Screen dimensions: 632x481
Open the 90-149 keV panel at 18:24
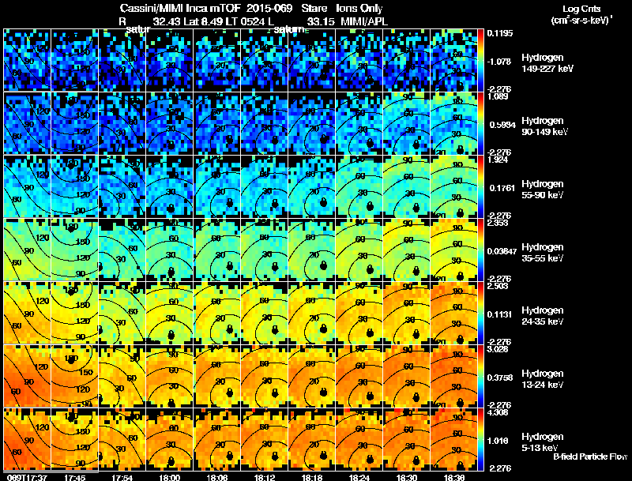[x=359, y=123]
